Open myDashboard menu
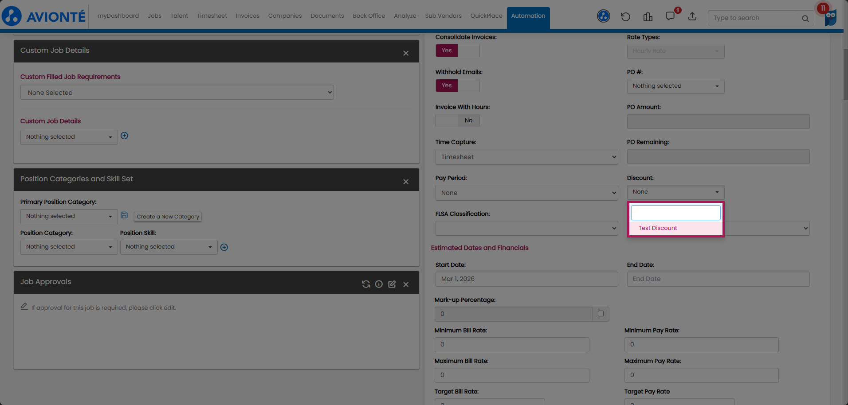Screen dimensions: 848x405 click(x=118, y=16)
